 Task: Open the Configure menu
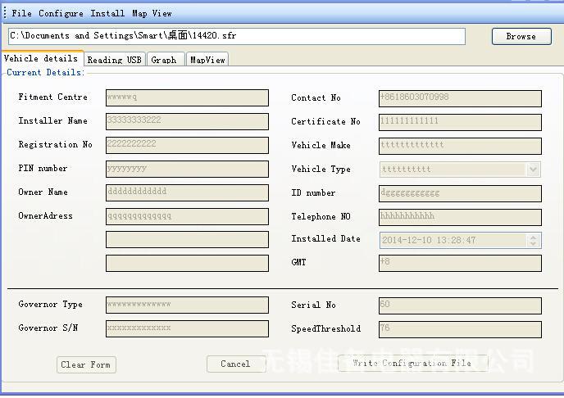(x=61, y=13)
